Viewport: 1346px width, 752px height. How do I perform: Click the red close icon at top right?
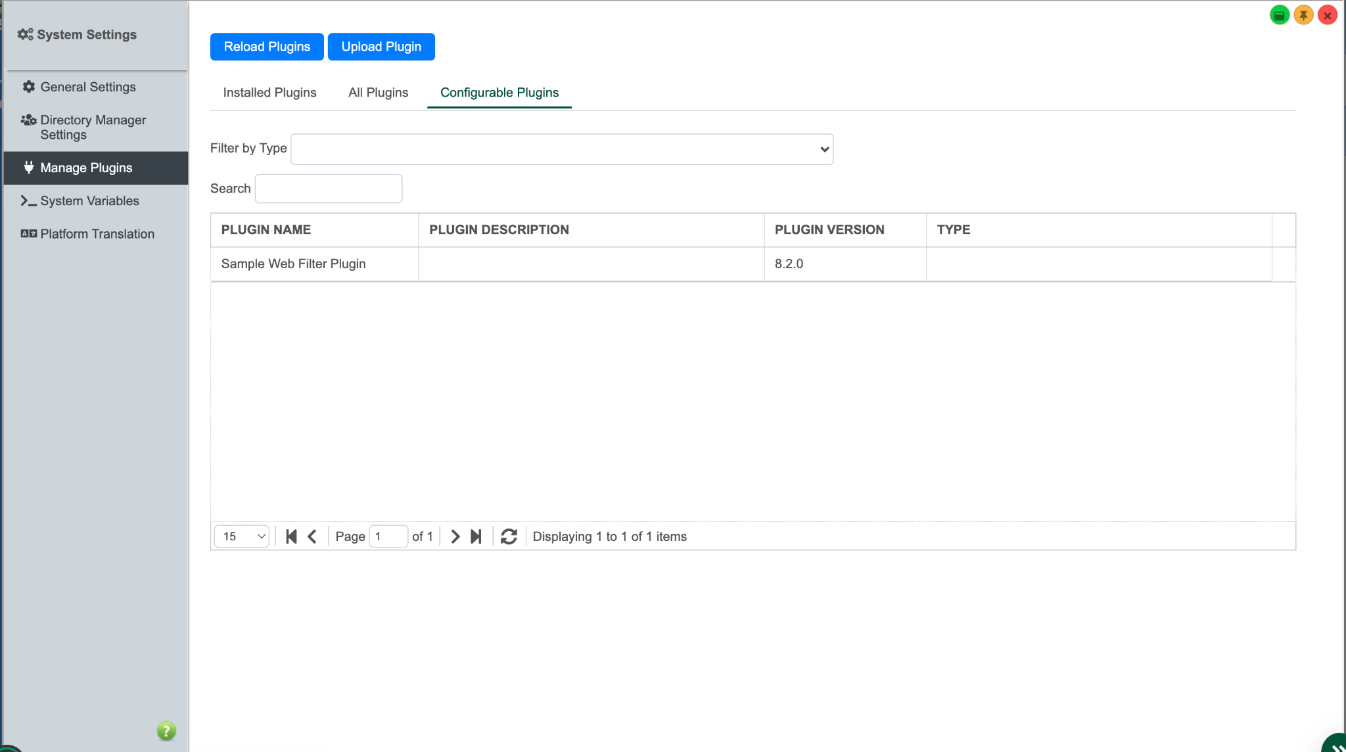point(1327,15)
